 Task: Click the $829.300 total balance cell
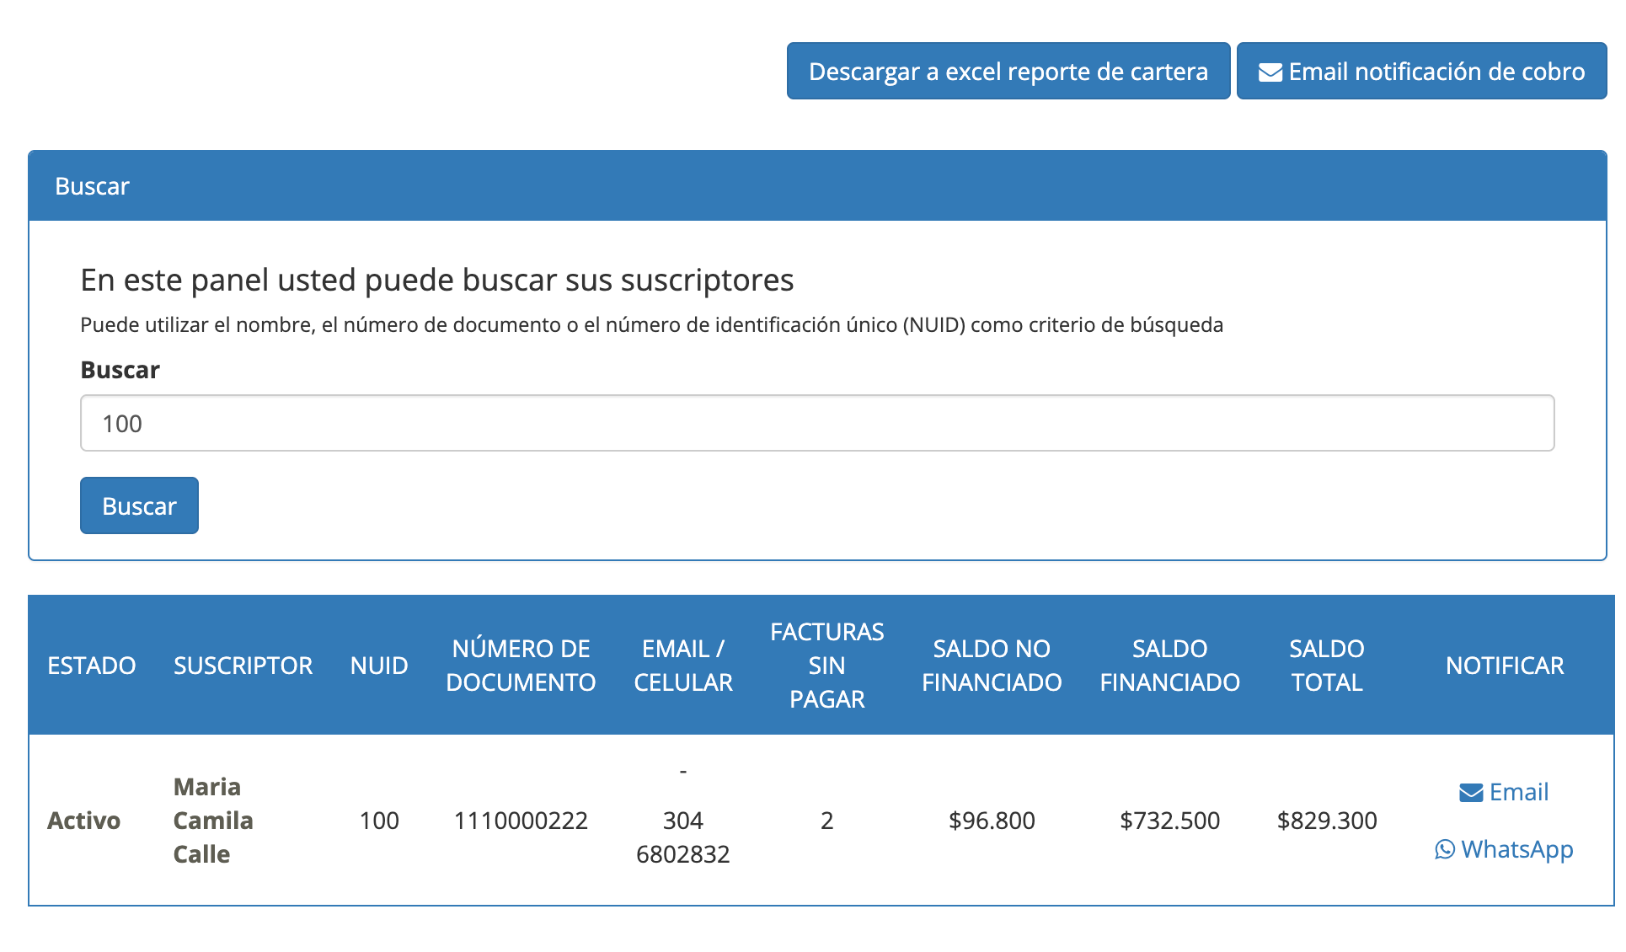click(x=1326, y=821)
